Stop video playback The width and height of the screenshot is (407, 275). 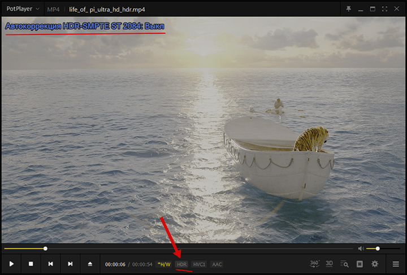coord(31,264)
